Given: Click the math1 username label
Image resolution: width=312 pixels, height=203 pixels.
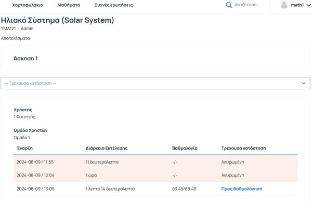Looking at the screenshot, I should tap(297, 5).
